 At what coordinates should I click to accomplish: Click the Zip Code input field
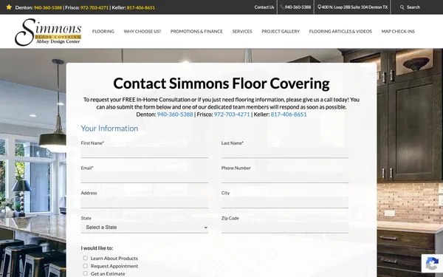[285, 228]
